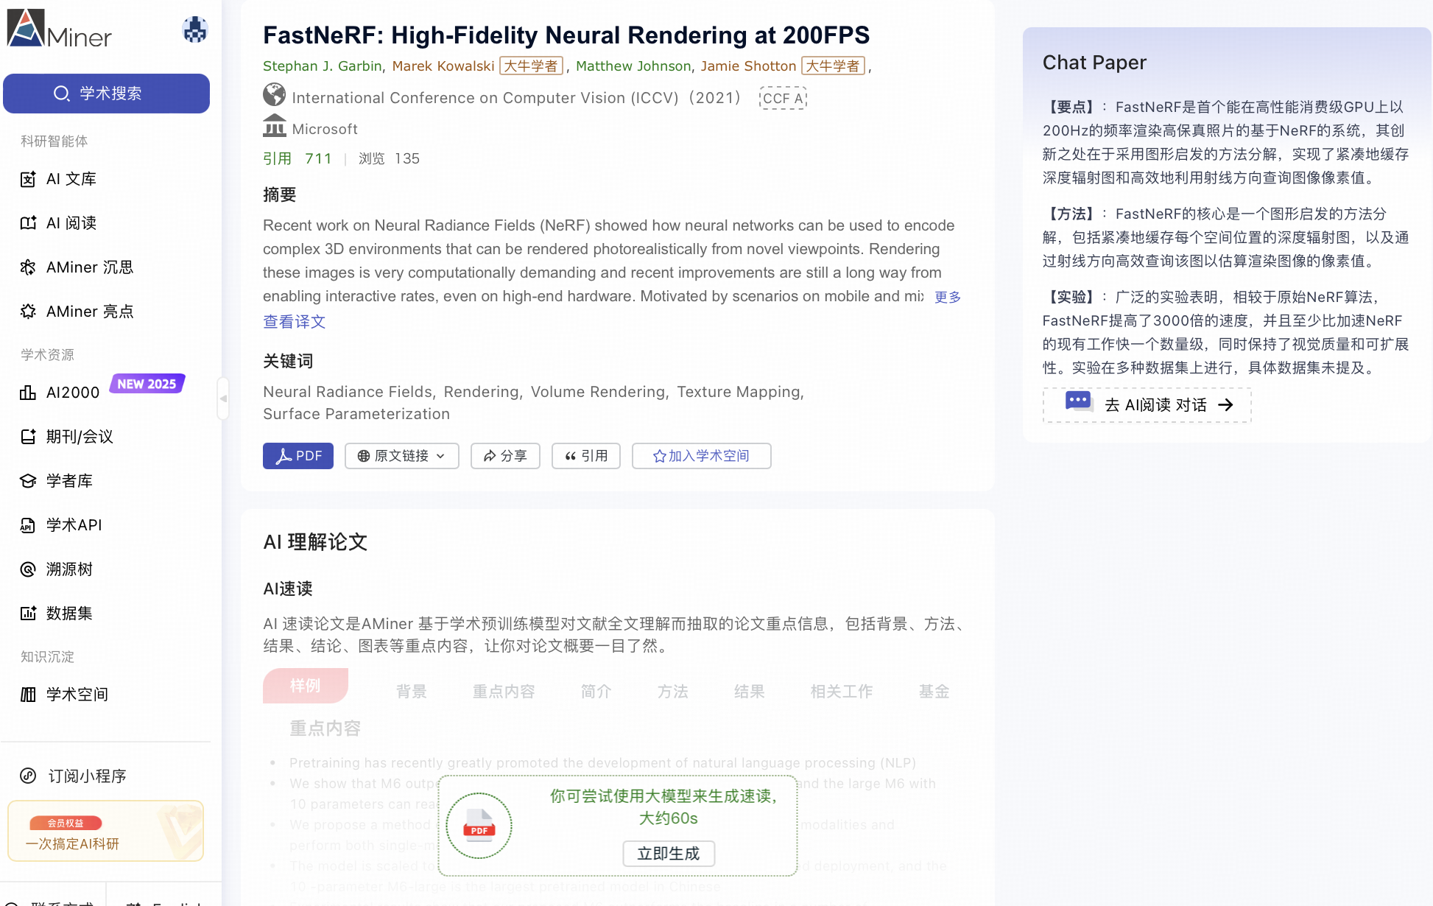Expand abstract with 更多 link
1433x906 pixels.
(x=948, y=297)
